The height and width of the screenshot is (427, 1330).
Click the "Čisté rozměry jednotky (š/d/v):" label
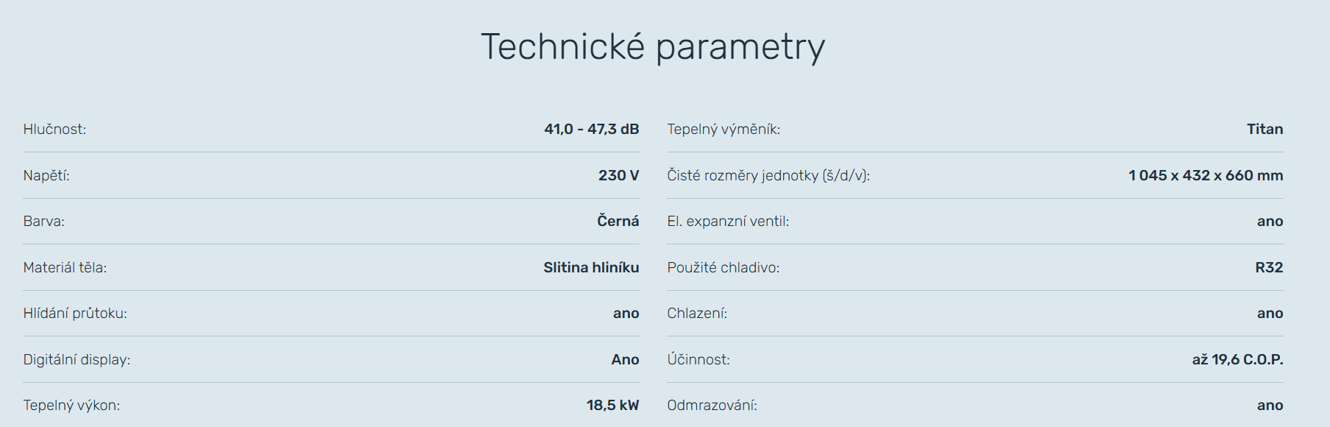click(768, 176)
